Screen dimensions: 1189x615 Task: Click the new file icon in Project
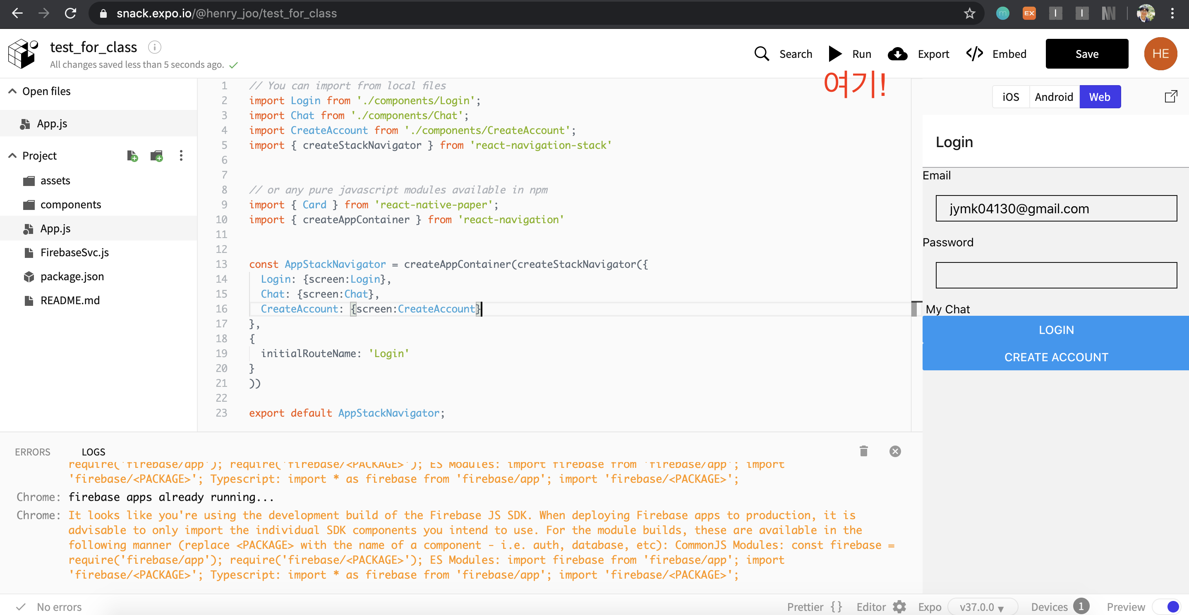(132, 156)
